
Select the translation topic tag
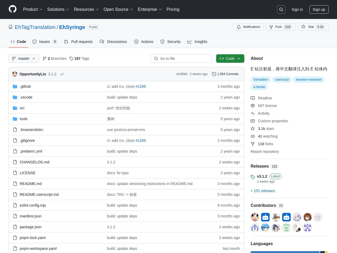261,80
